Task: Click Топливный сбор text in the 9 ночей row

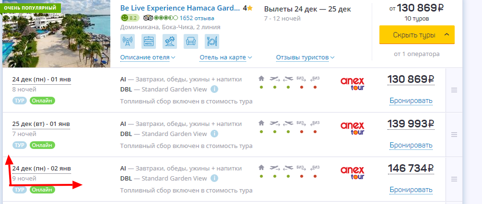Action: click(x=186, y=191)
